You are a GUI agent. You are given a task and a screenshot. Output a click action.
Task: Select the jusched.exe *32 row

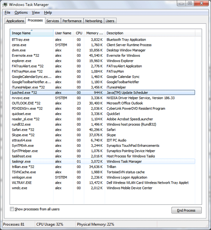pos(103,92)
